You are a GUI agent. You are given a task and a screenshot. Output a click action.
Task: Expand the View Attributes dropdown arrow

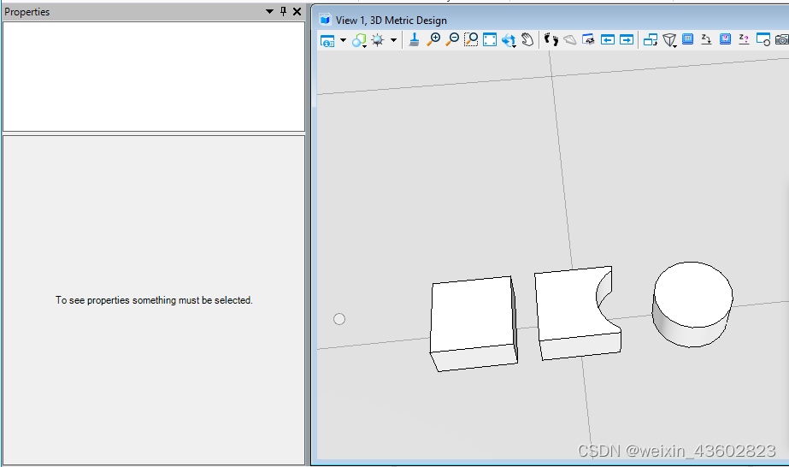[343, 40]
